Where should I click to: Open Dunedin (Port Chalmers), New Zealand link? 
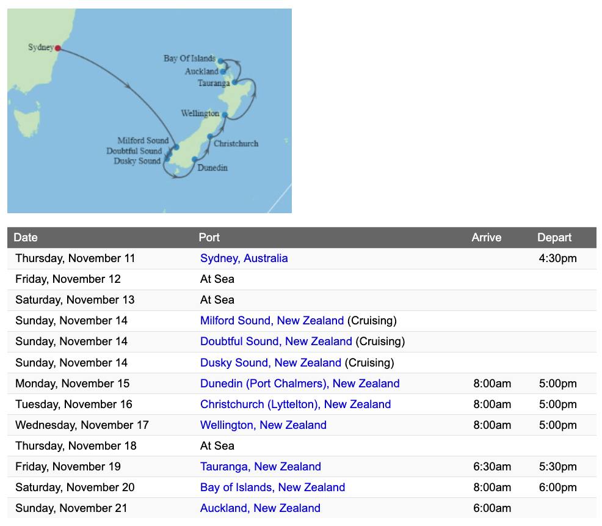300,384
